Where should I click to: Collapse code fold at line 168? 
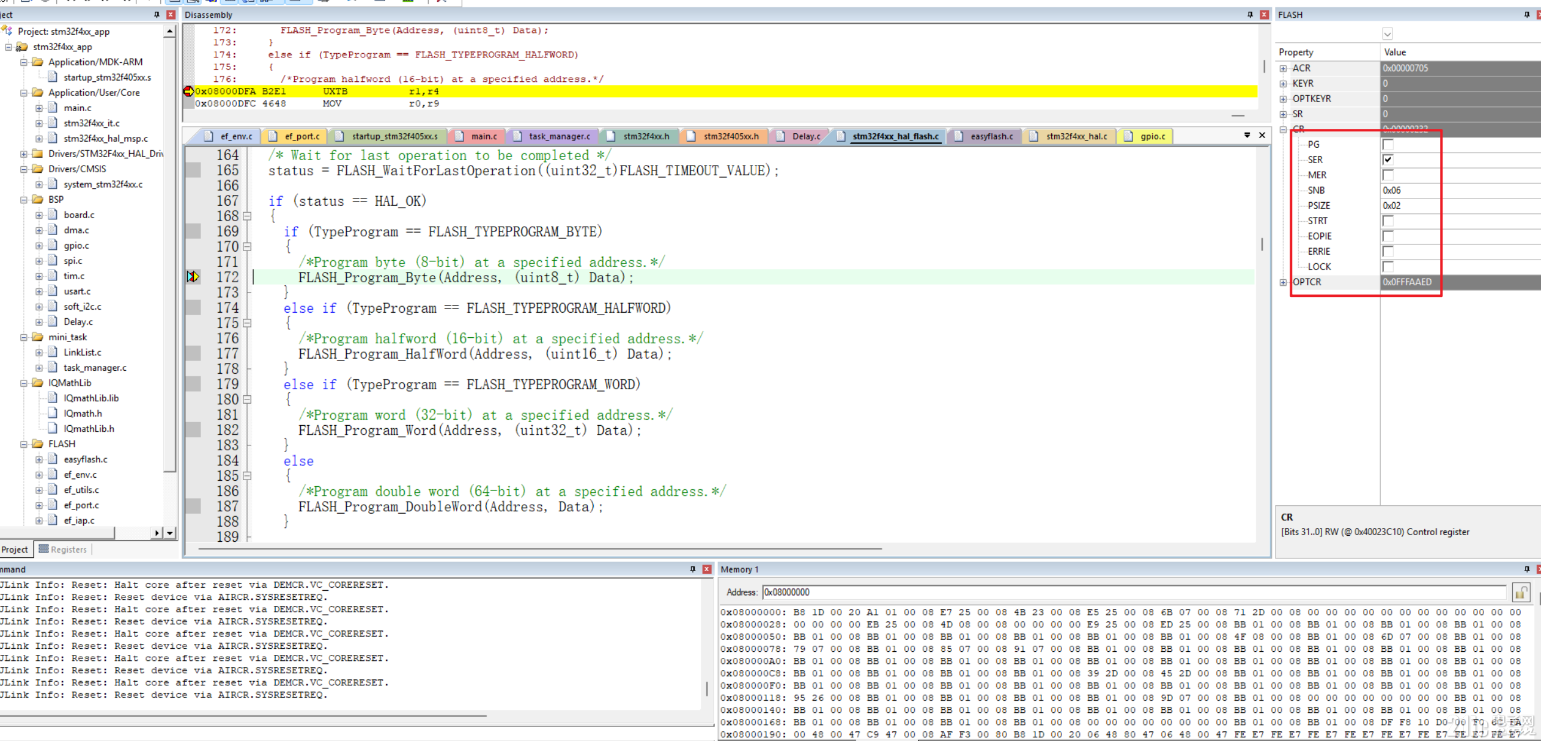(247, 216)
